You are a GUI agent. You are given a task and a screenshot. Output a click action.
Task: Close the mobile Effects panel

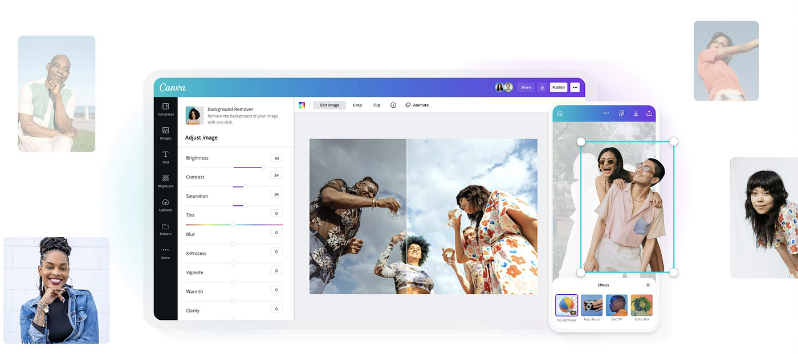click(648, 285)
